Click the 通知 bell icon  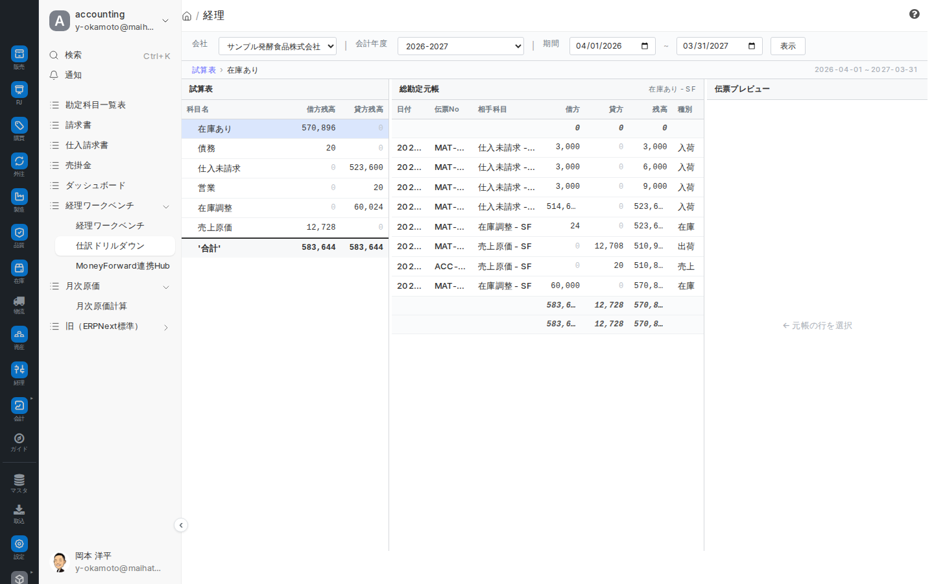[54, 75]
